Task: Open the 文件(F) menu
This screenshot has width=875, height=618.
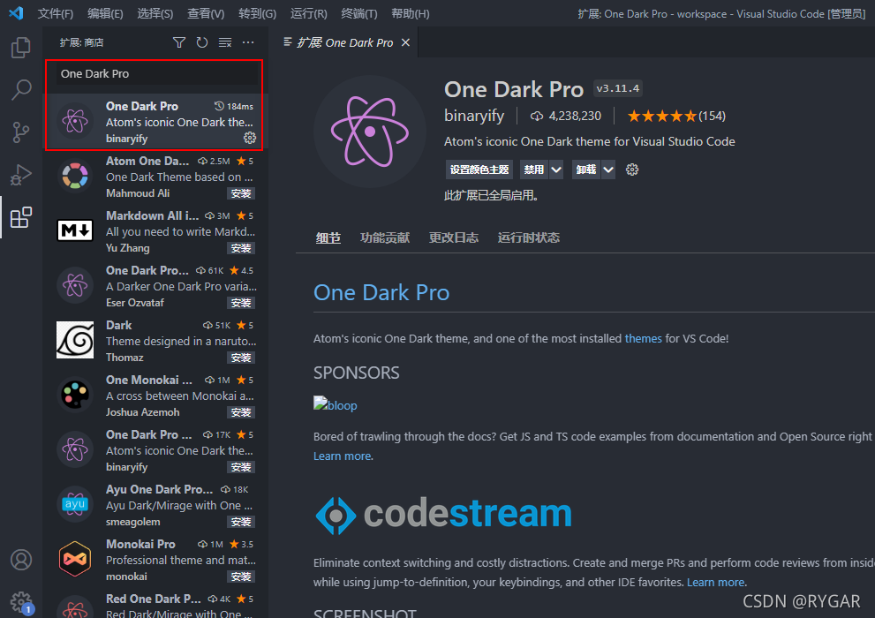Action: (56, 13)
